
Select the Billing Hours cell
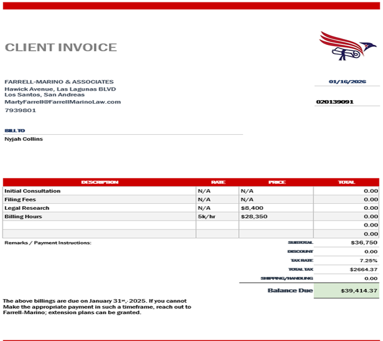99,216
